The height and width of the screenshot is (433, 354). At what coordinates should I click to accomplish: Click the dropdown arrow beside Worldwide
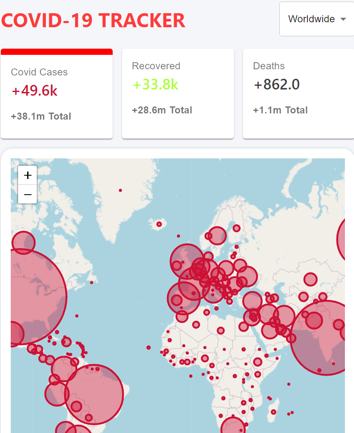[343, 19]
